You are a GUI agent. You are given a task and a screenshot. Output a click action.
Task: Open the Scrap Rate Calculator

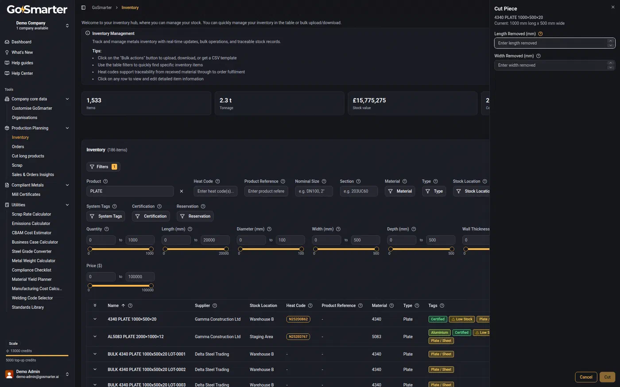point(31,214)
